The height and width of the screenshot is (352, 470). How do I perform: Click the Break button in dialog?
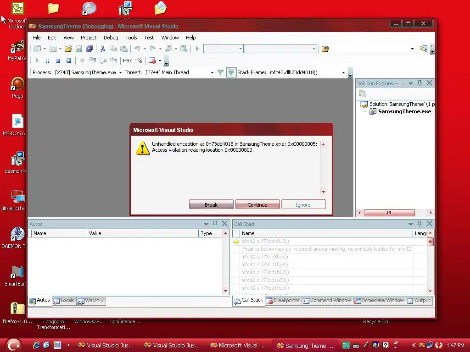point(211,205)
